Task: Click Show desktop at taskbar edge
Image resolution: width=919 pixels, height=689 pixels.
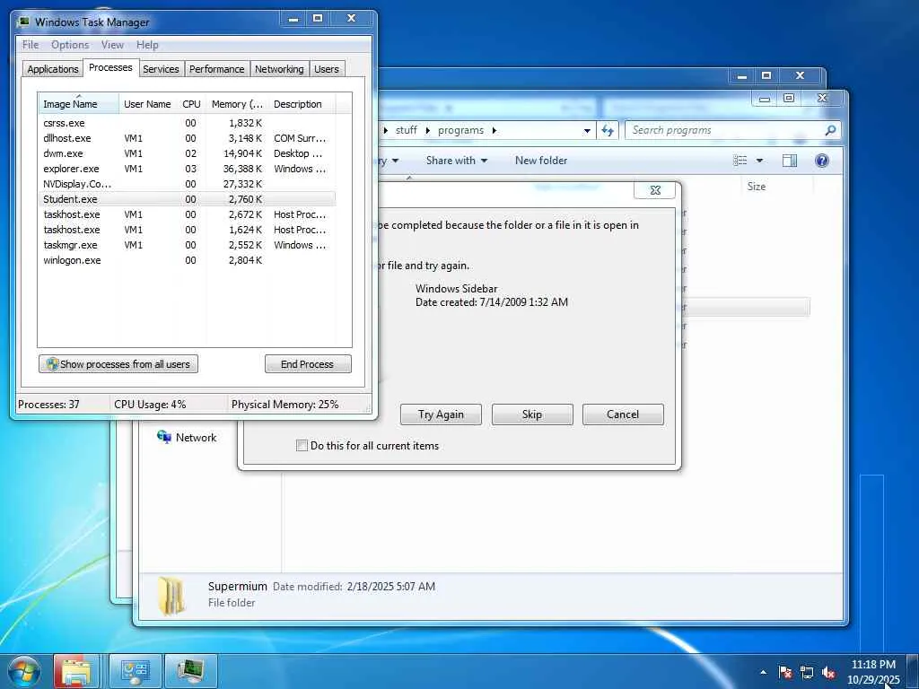Action: click(914, 671)
